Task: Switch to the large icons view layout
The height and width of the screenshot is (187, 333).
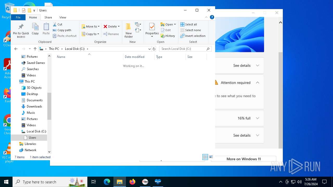Action: click(211, 157)
